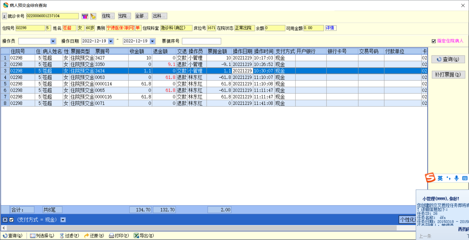Screen dimensions: 469x240
Task: Click 上一条 in the notification popup
Action: pyautogui.click(x=425, y=236)
